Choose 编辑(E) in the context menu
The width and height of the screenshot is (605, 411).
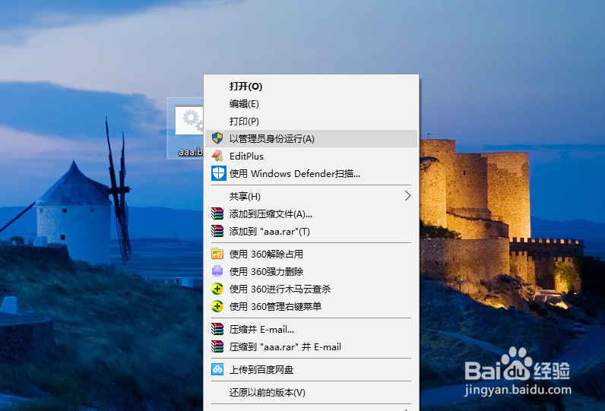[x=312, y=104]
